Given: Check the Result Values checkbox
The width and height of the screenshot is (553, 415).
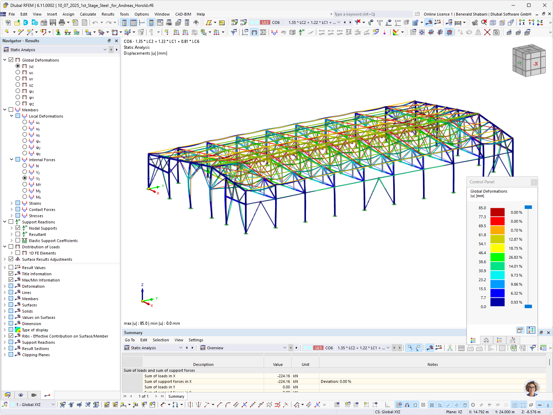Looking at the screenshot, I should coord(11,267).
